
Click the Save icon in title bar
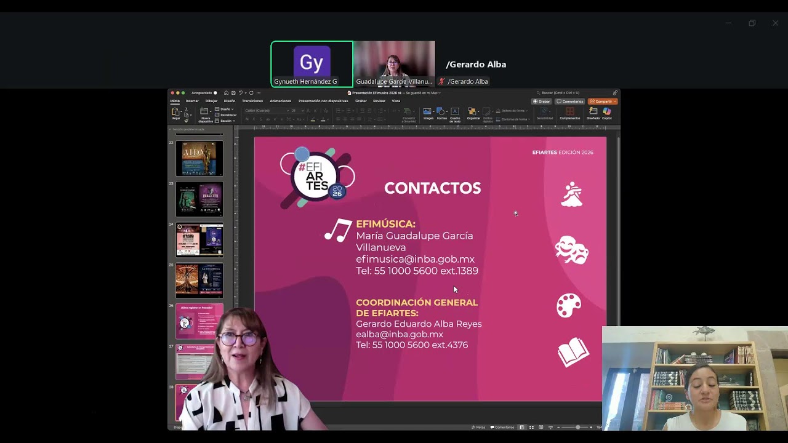tap(233, 93)
